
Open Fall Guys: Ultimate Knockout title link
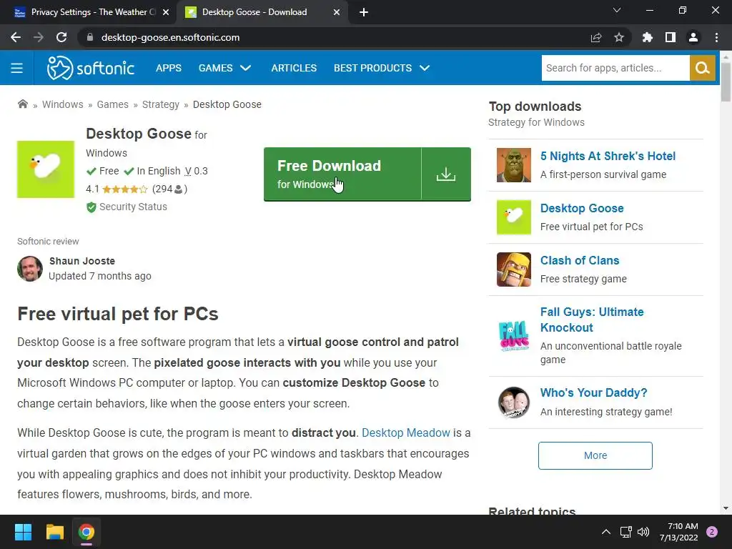(592, 320)
